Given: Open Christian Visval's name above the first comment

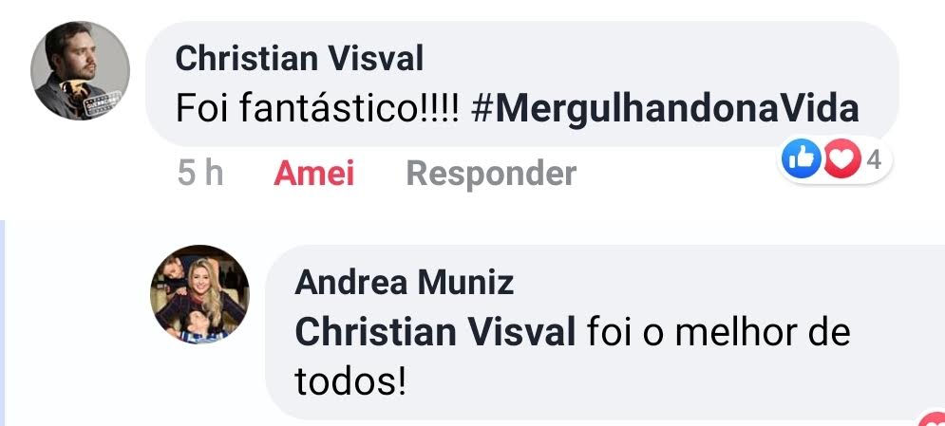Looking at the screenshot, I should [x=299, y=59].
